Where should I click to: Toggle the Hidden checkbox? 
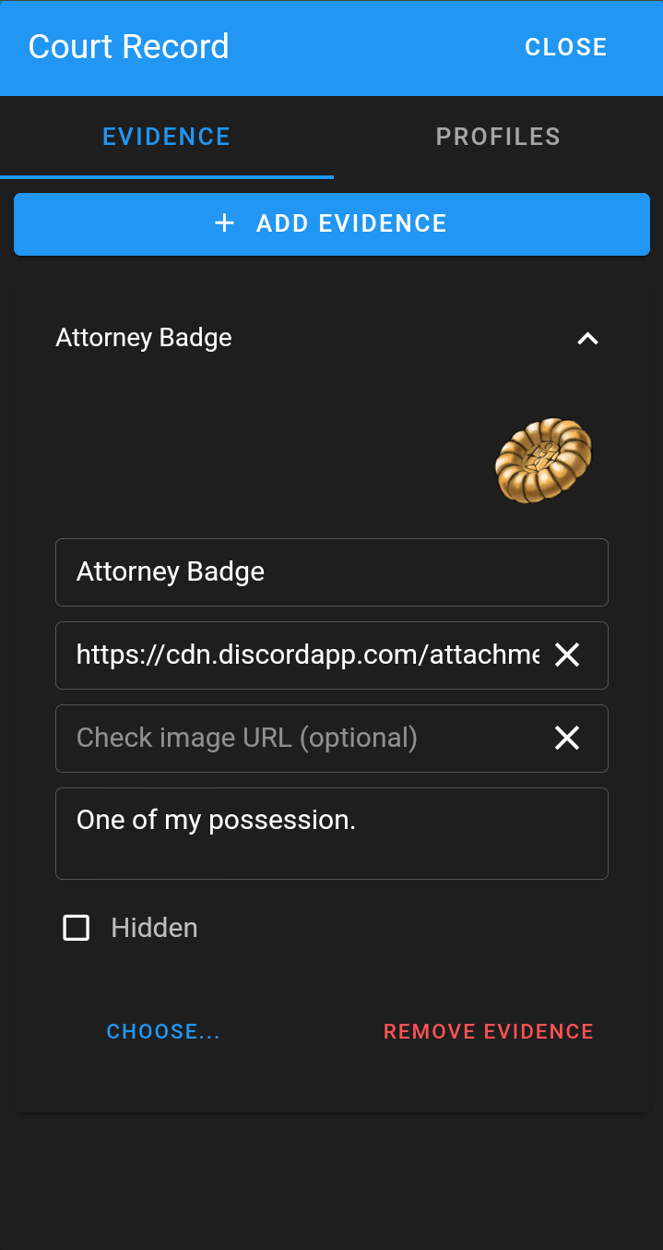76,928
